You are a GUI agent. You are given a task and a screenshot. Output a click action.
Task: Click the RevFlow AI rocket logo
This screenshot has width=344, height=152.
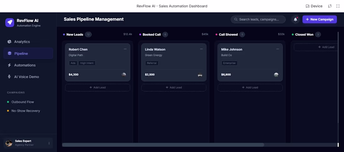click(10, 22)
